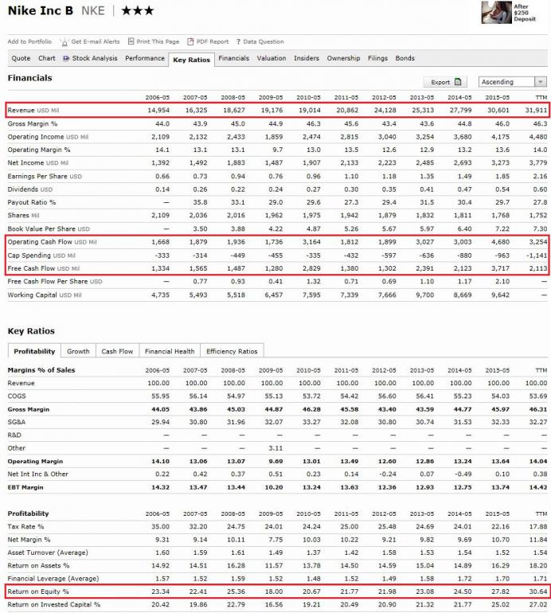Click the Return on Assets % label
This screenshot has width=551, height=613.
[x=38, y=565]
